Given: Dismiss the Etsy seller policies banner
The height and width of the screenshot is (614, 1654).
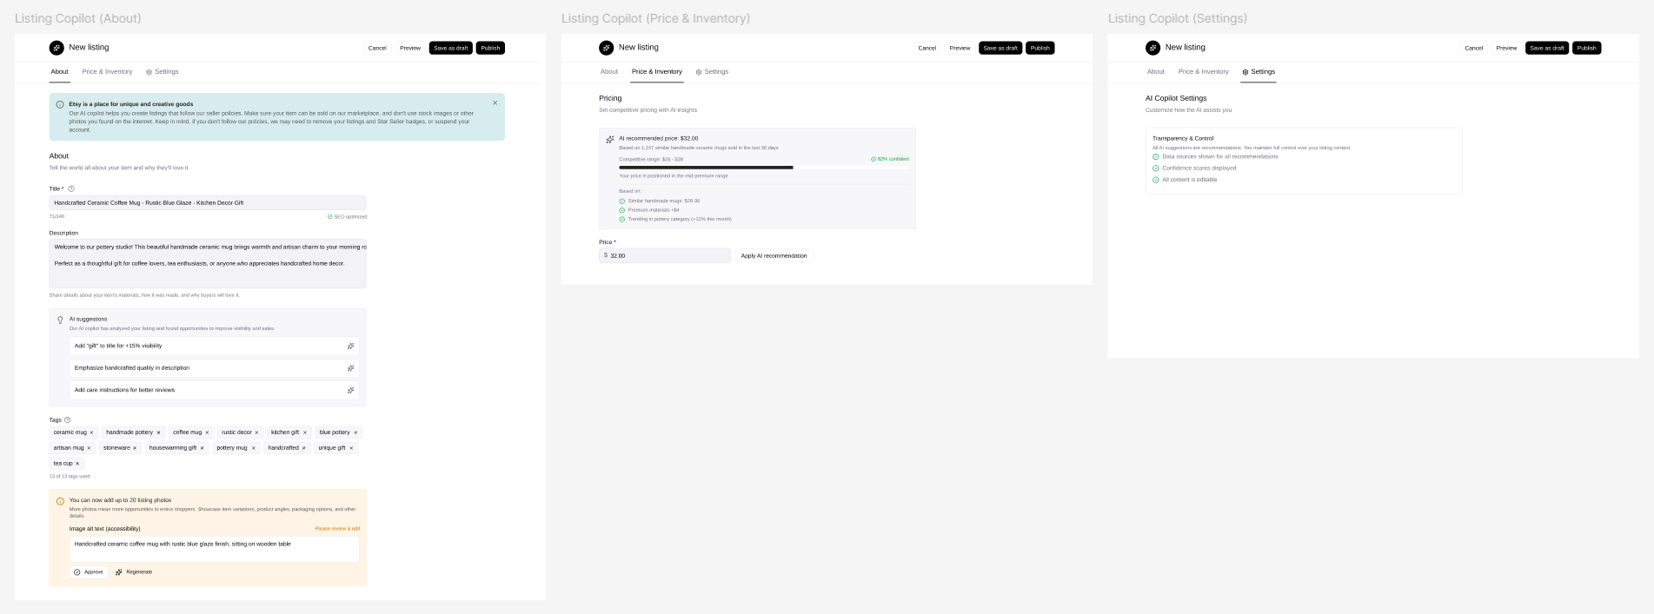Looking at the screenshot, I should coord(495,102).
